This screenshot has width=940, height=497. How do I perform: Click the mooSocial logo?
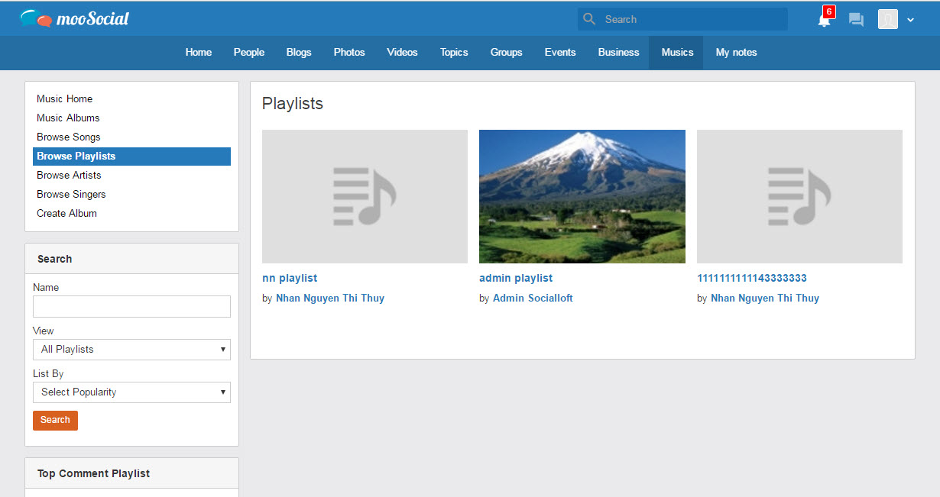click(75, 18)
